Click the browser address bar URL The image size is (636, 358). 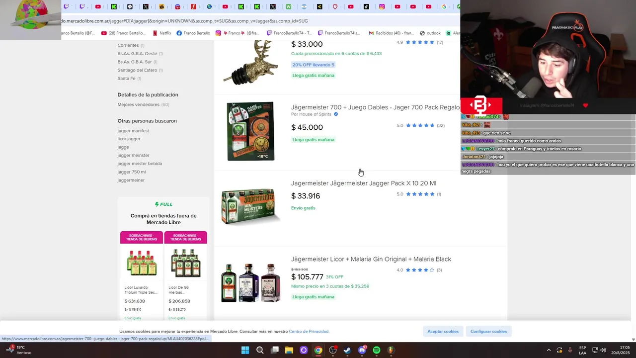point(185,21)
